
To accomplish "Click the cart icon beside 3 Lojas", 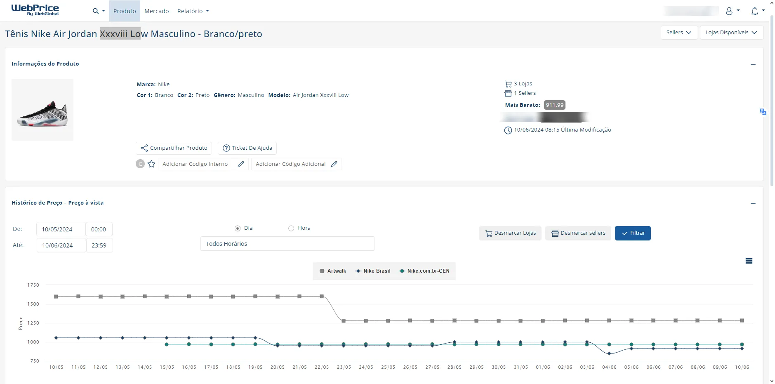I will coord(508,84).
